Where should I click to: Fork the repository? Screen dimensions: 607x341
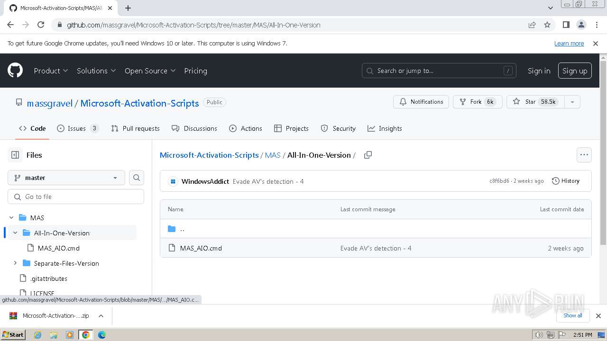pyautogui.click(x=477, y=102)
